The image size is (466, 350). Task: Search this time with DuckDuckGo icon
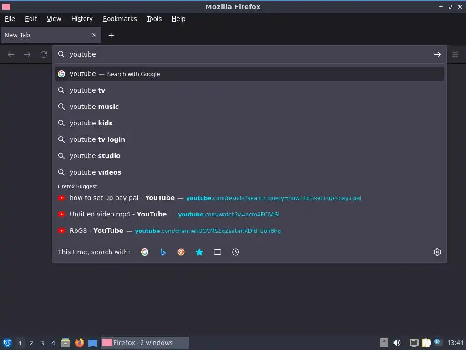181,252
